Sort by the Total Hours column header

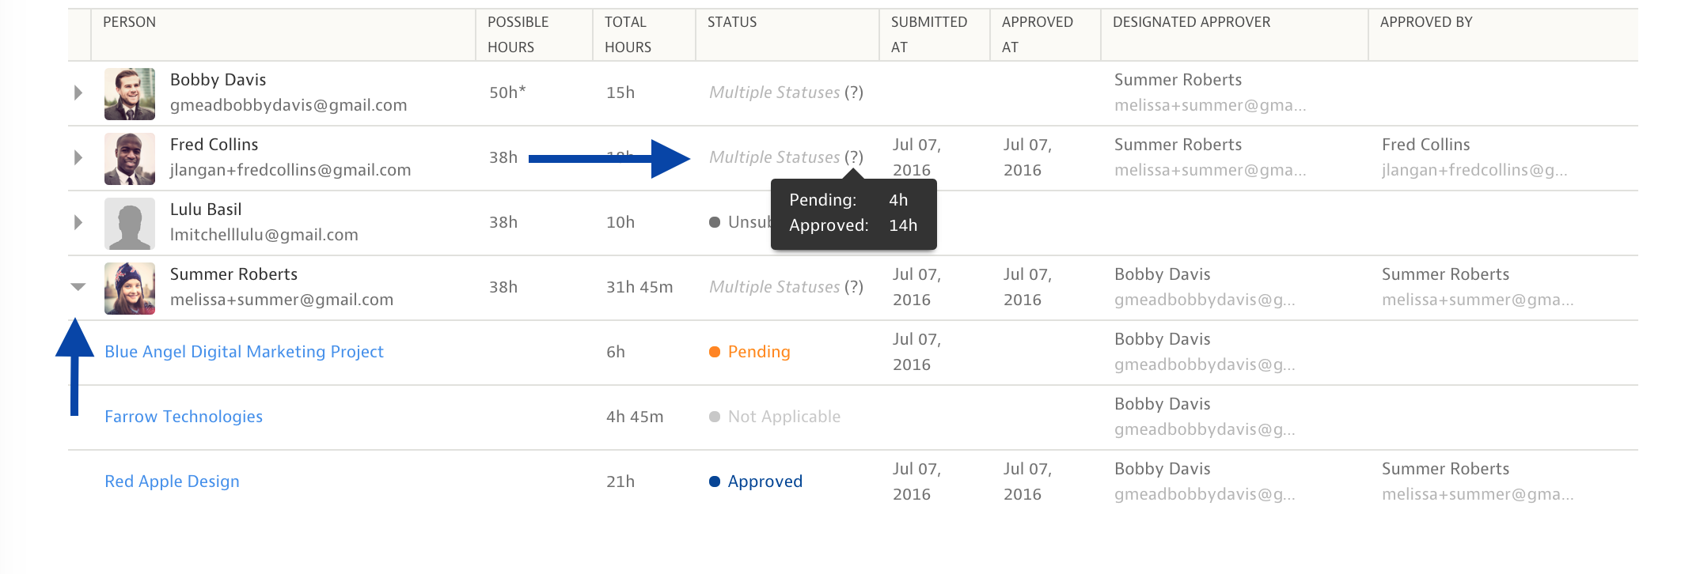627,34
